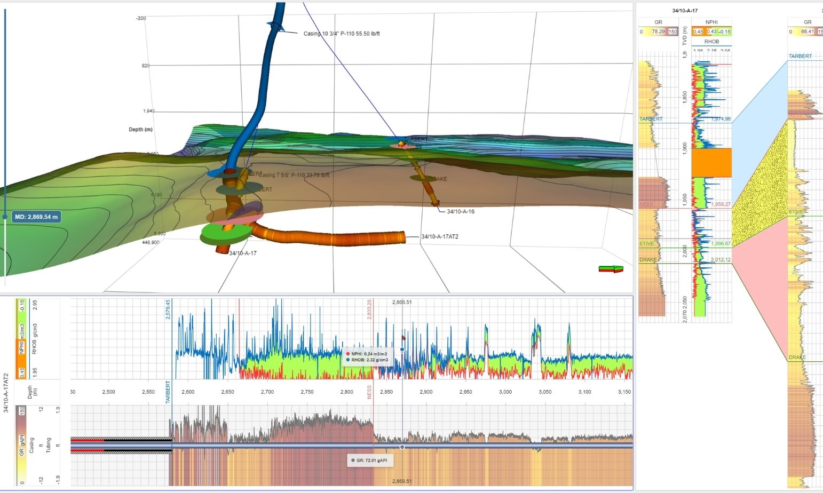The width and height of the screenshot is (823, 493).
Task: Click the RHOB curve header in well track
Action: tap(711, 42)
